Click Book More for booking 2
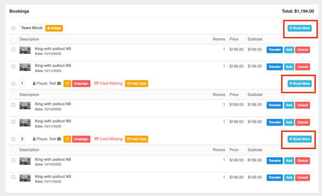This screenshot has width=322, height=196. (299, 139)
